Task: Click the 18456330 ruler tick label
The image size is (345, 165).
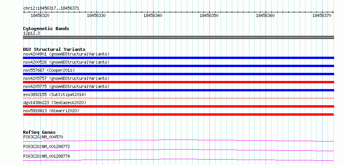Action: [97, 15]
